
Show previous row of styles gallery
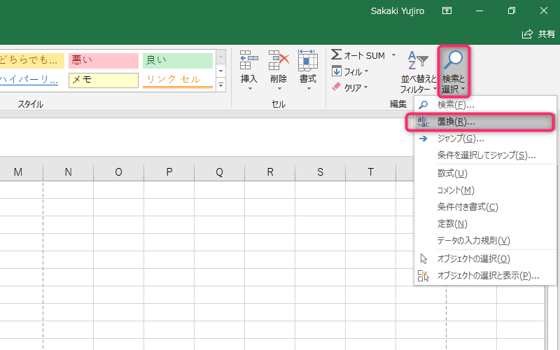220,57
